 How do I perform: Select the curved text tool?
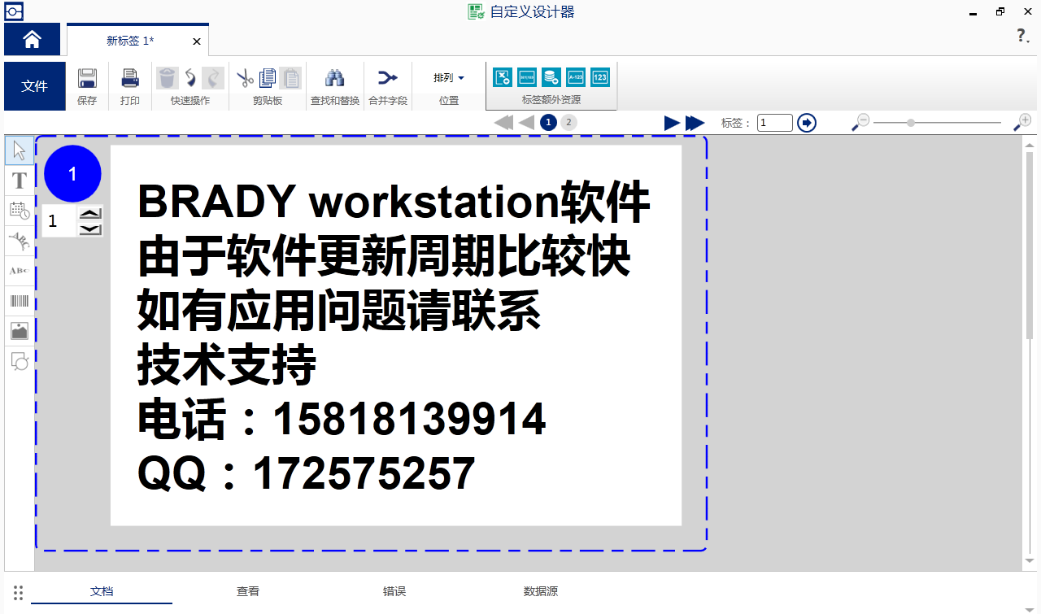20,241
